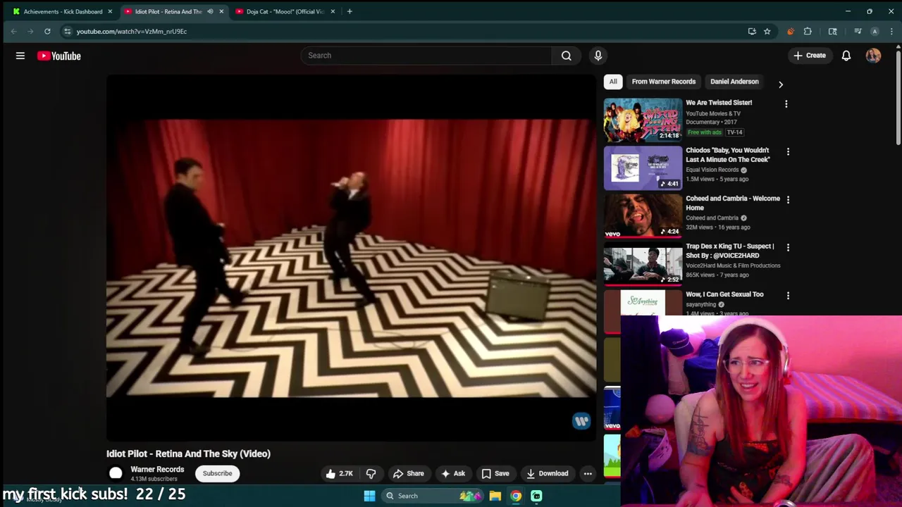Start voice search with microphone icon
The height and width of the screenshot is (507, 902).
[x=598, y=56]
